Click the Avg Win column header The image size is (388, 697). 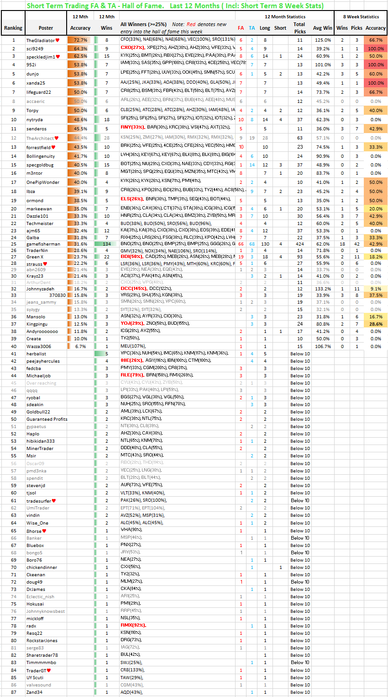point(323,28)
